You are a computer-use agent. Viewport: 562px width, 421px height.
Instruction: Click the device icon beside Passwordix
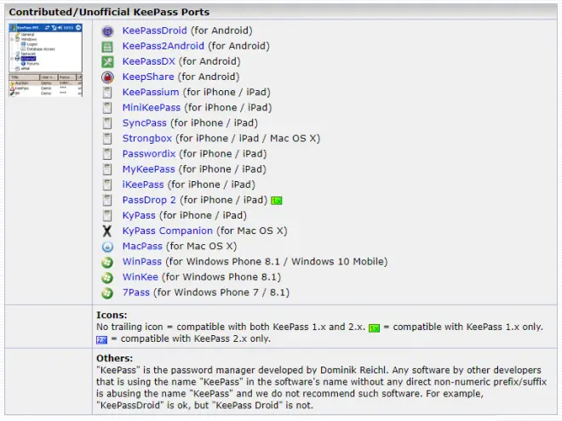coord(107,154)
